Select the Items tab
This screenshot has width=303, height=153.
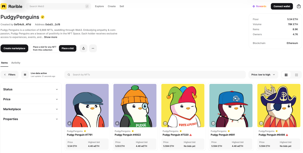[4, 63]
